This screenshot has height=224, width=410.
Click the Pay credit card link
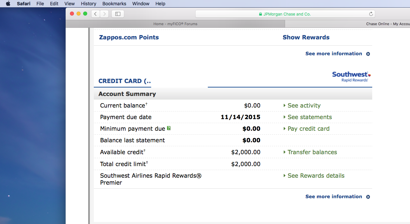pyautogui.click(x=308, y=129)
